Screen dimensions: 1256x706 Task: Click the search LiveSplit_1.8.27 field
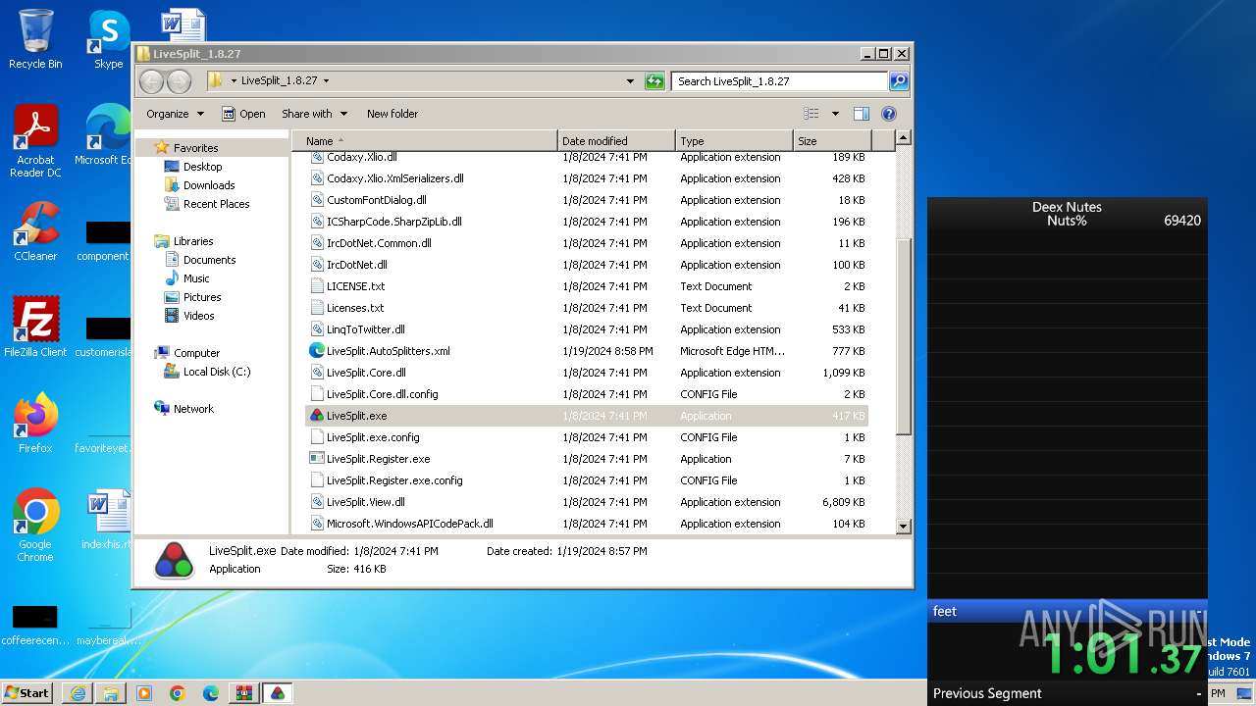click(780, 81)
